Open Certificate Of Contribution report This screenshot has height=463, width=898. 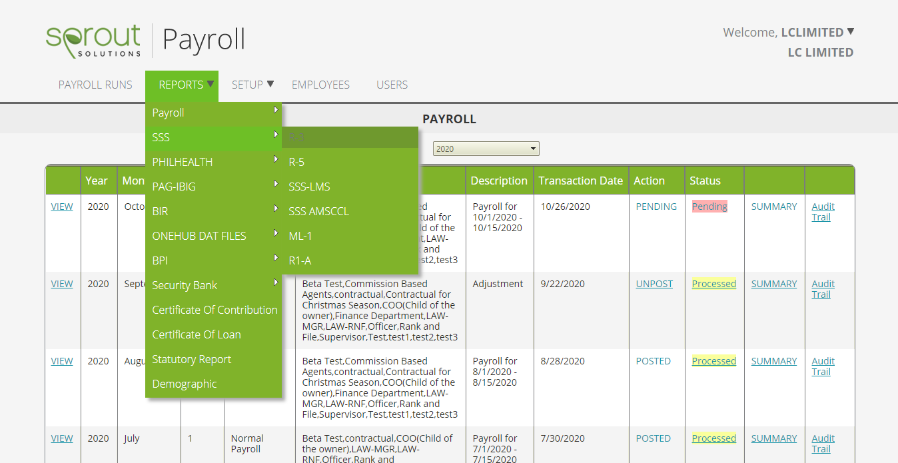point(215,310)
